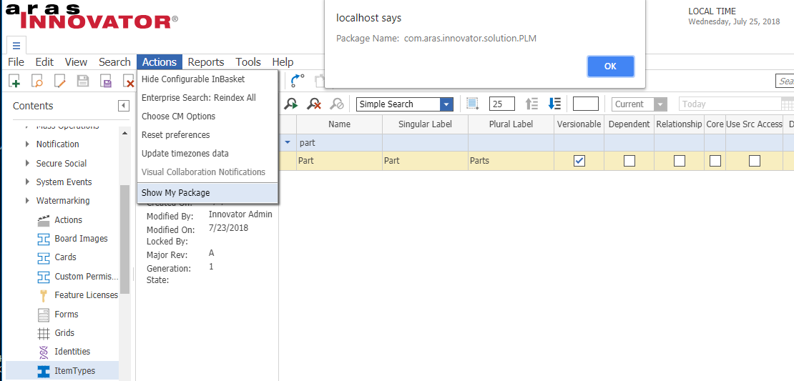Click the Delete red X toolbar icon

tap(129, 81)
